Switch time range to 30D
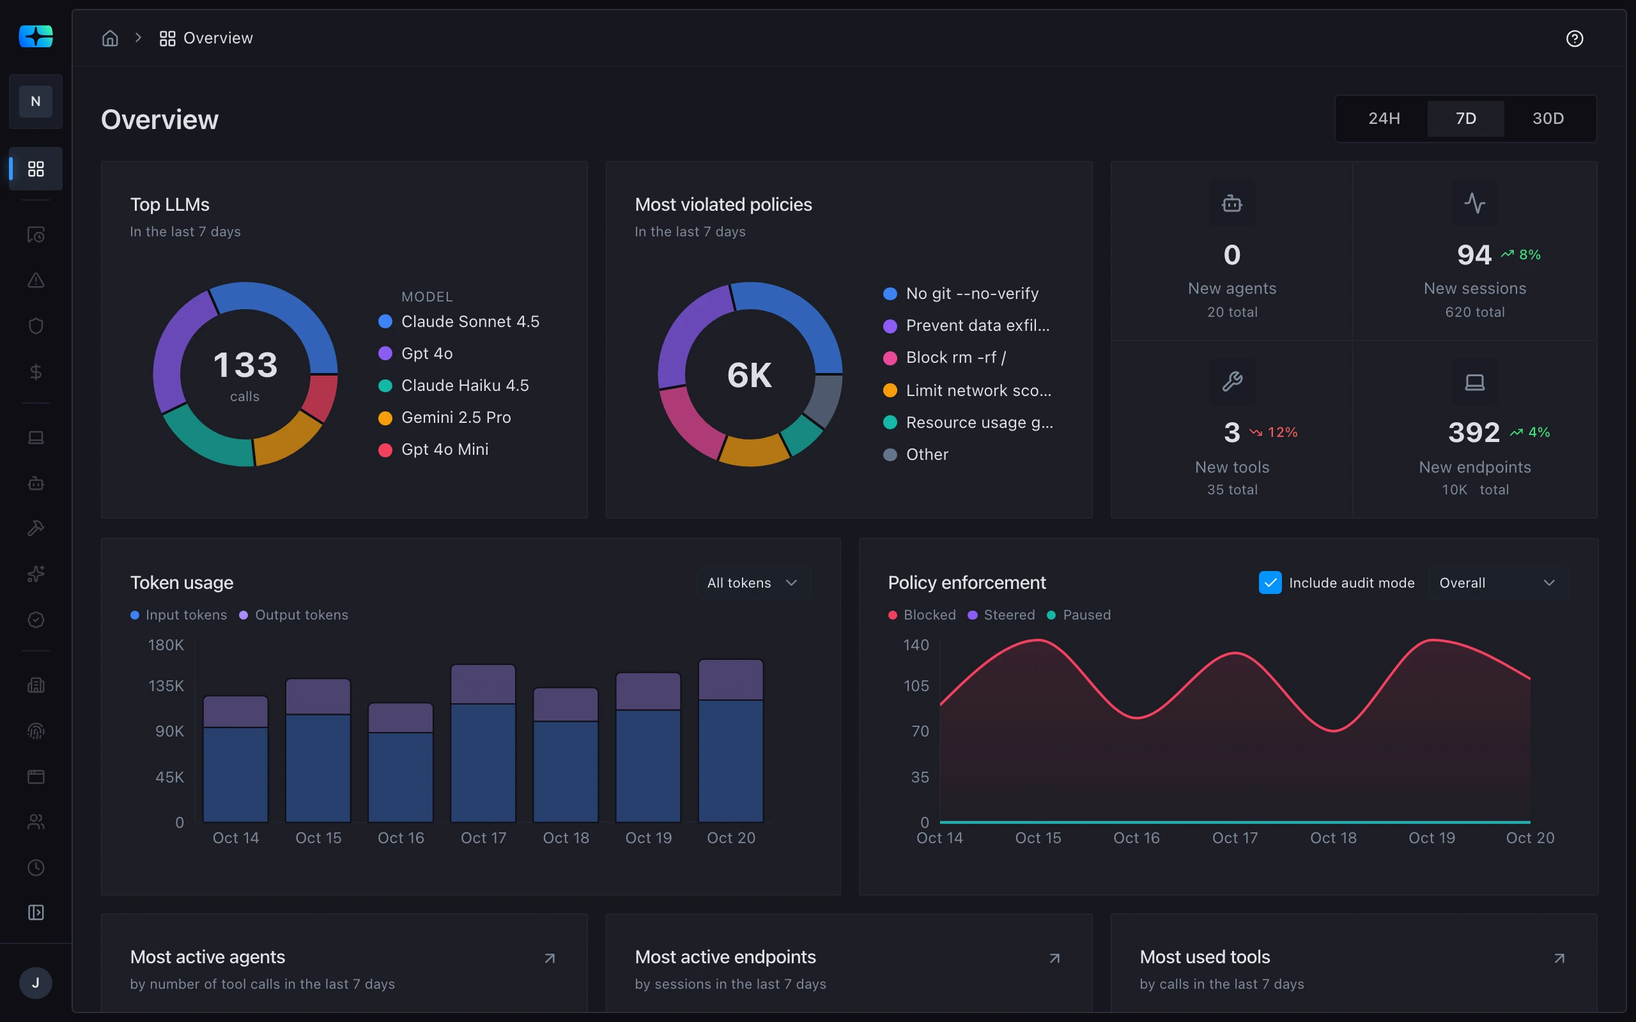Screen dimensions: 1636x1022 (1547, 118)
